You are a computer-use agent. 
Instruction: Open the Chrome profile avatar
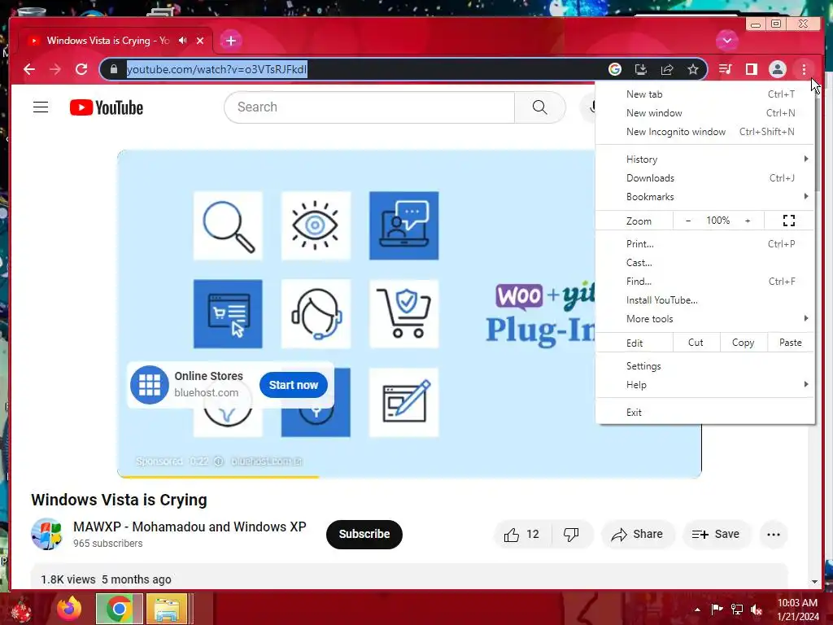777,69
